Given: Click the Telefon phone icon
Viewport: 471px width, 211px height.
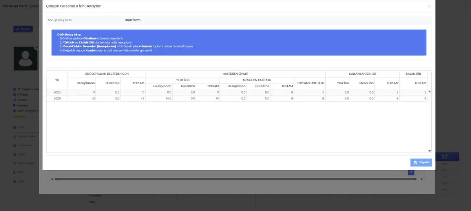Looking at the screenshot, I should pos(15,100).
